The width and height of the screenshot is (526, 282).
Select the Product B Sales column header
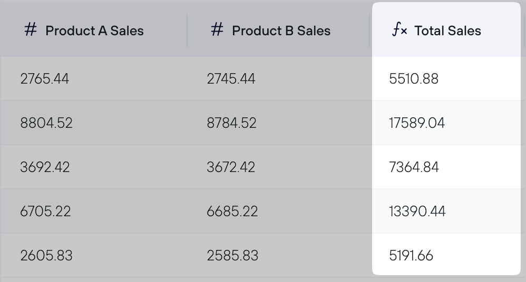tap(278, 31)
